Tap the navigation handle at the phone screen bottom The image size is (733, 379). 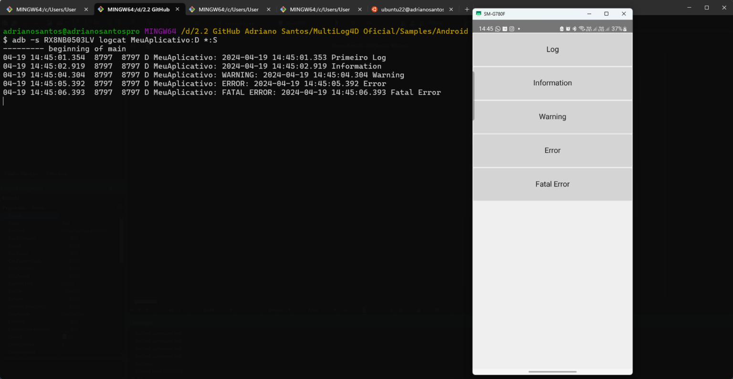[552, 371]
